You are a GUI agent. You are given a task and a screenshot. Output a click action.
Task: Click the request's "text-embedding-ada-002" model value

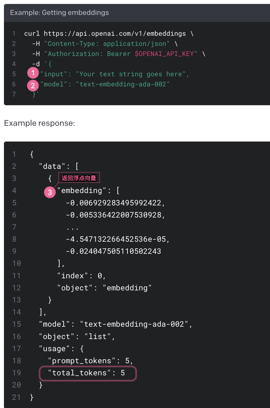(123, 84)
